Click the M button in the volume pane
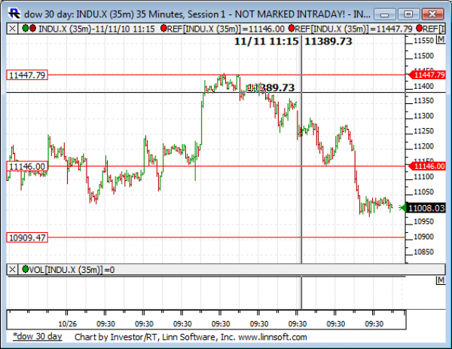Viewport: 452px width, 349px height. (x=441, y=280)
